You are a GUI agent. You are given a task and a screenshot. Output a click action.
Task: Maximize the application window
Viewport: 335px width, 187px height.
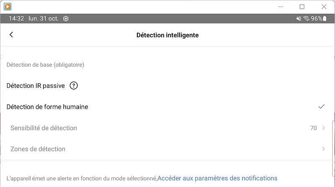coord(302,7)
